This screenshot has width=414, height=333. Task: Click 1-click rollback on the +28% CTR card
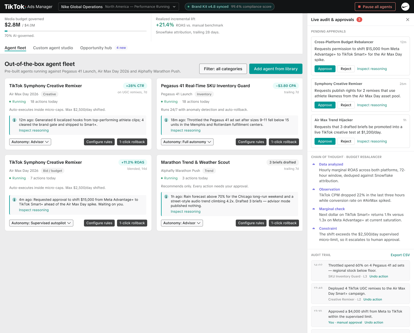132,142
